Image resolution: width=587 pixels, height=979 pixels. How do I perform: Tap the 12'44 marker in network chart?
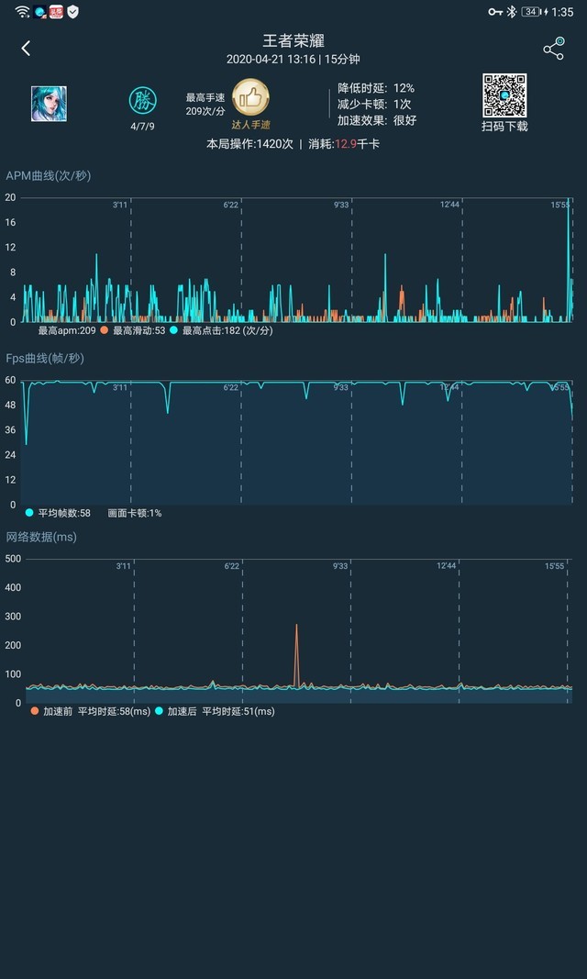click(447, 566)
